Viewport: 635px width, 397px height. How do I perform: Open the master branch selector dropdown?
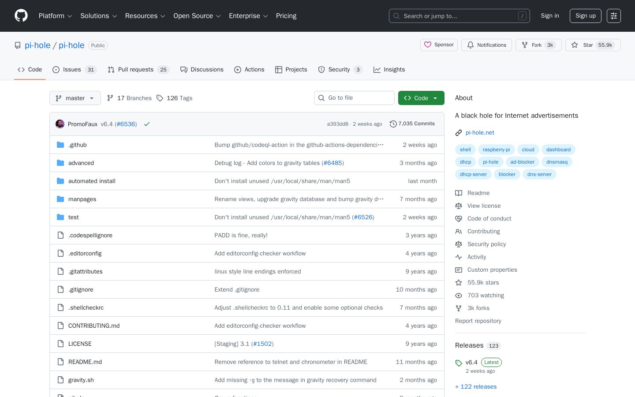(75, 98)
